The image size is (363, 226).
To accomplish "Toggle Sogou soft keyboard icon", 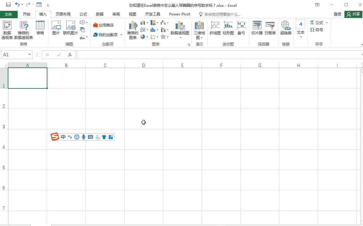I will click(90, 137).
